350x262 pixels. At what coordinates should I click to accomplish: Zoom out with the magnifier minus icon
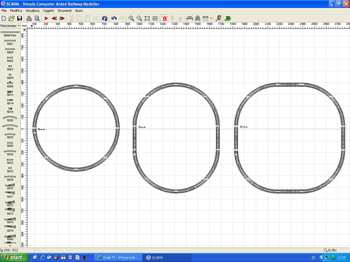pyautogui.click(x=139, y=18)
